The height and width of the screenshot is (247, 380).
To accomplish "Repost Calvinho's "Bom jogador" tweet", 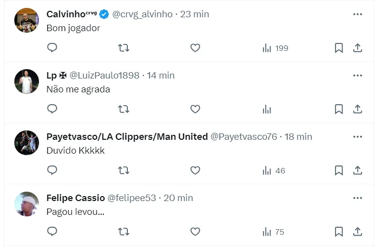I will click(124, 48).
